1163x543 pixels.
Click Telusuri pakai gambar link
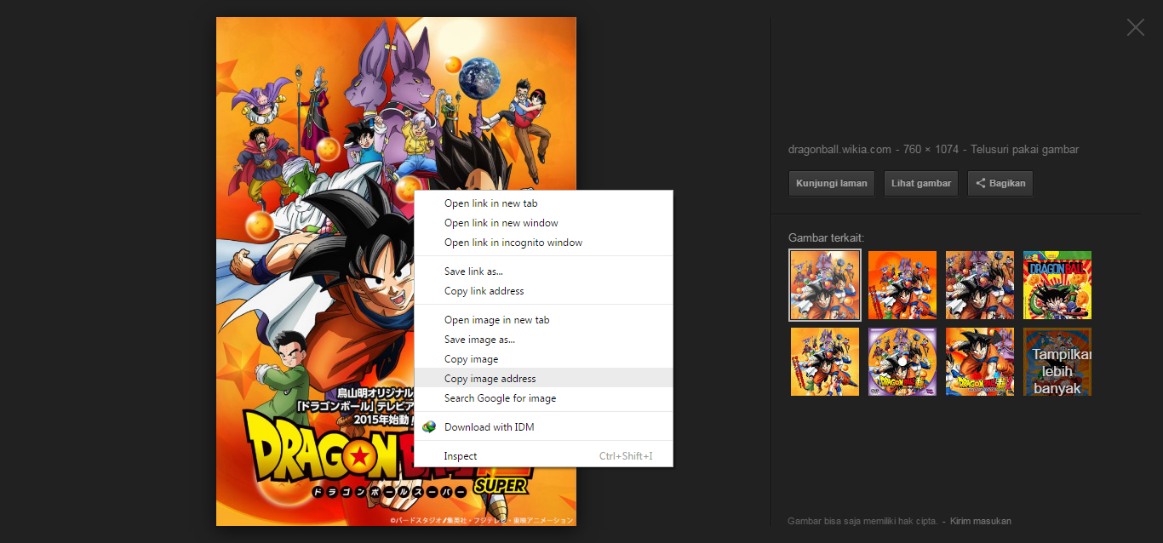click(x=1024, y=150)
